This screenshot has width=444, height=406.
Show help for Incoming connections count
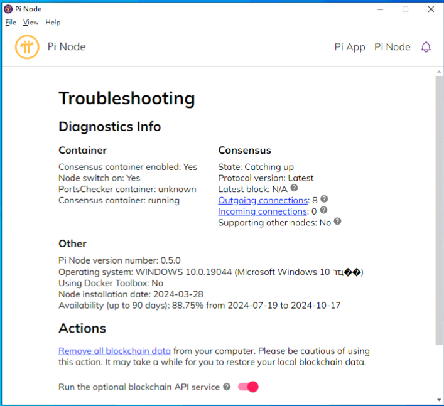click(323, 210)
